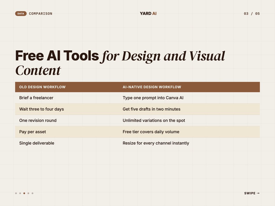Click the 'OLD DESIGN WORKFLOW' column header
Image resolution: width=275 pixels, height=206 pixels.
pos(42,87)
